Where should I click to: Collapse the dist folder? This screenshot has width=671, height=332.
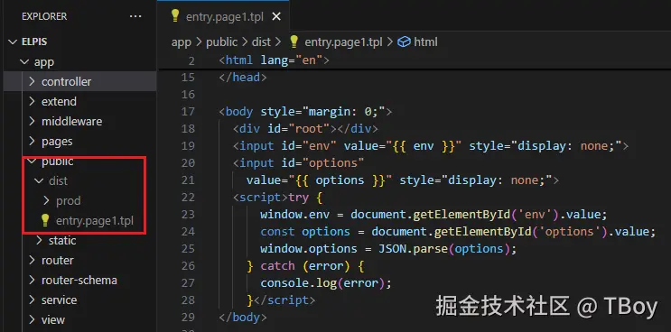point(39,180)
